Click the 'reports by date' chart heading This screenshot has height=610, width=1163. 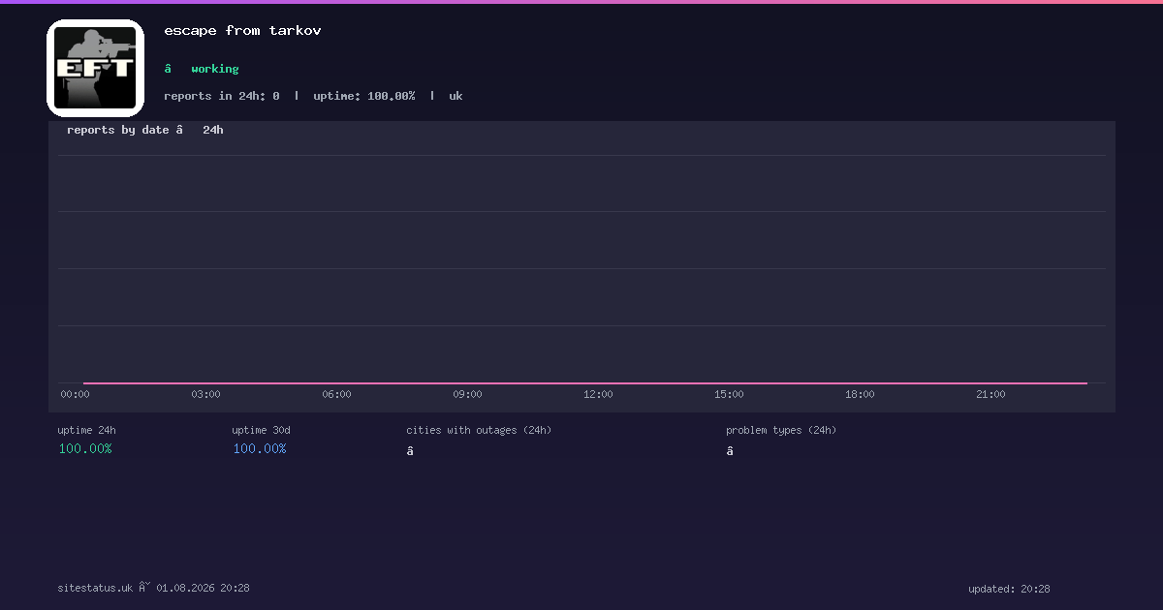[118, 130]
